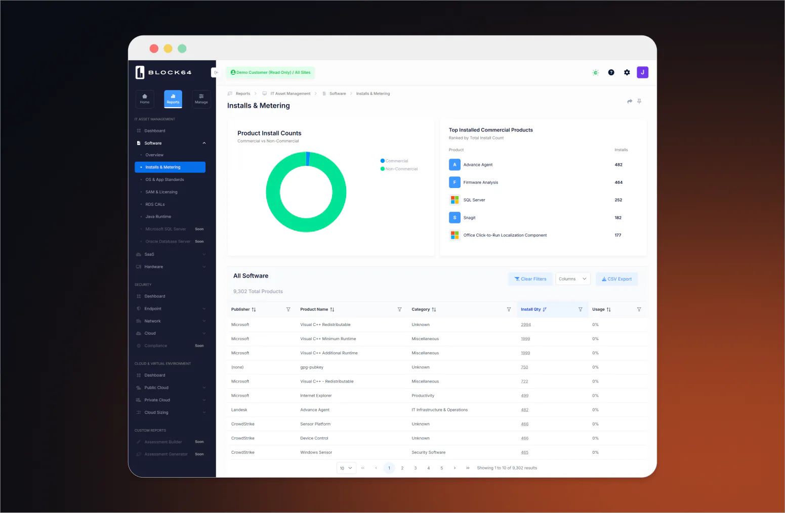Jump to the last page of results
Image resolution: width=785 pixels, height=513 pixels.
[x=468, y=468]
